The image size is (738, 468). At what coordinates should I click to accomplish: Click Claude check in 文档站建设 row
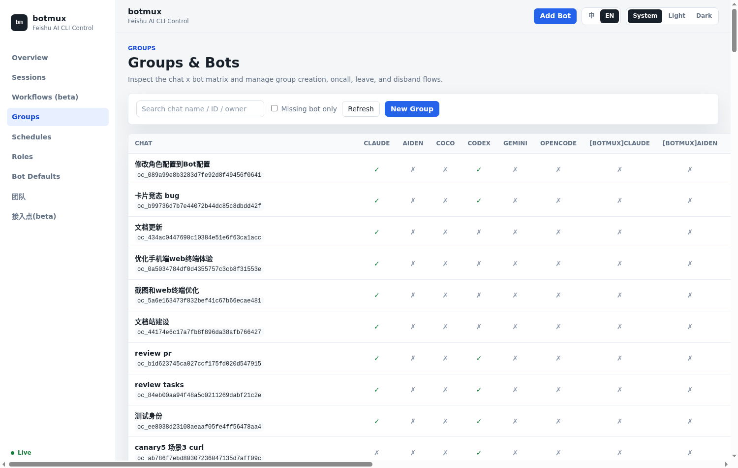(x=377, y=327)
